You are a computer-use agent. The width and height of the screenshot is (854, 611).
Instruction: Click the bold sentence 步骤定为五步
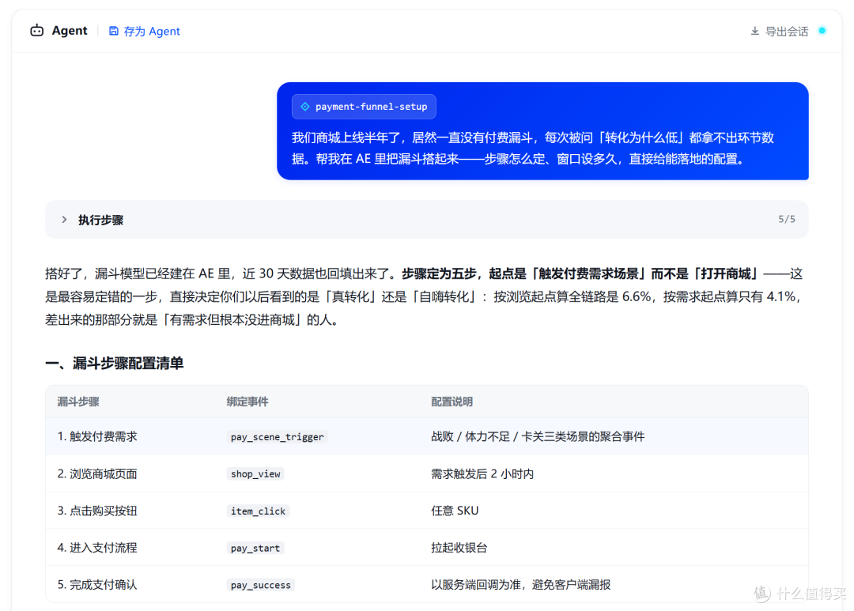[x=580, y=273]
